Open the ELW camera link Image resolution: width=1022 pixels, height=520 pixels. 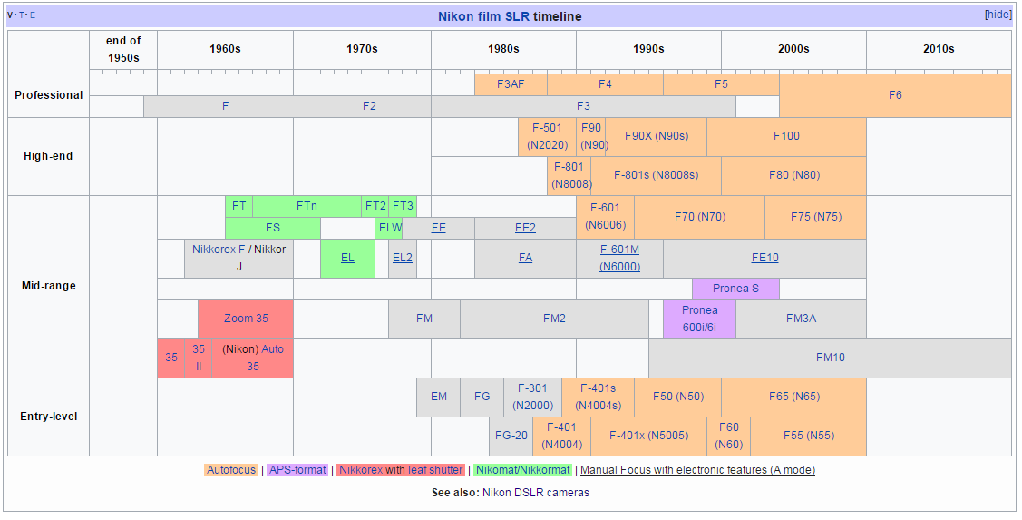390,228
